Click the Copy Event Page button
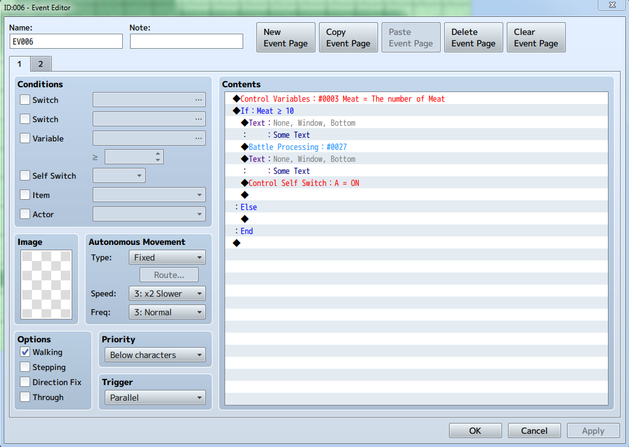Viewport: 629px width, 447px height. pos(348,37)
